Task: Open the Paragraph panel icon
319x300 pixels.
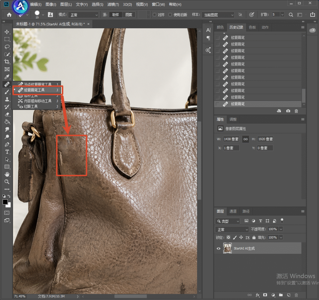Action: pyautogui.click(x=208, y=38)
